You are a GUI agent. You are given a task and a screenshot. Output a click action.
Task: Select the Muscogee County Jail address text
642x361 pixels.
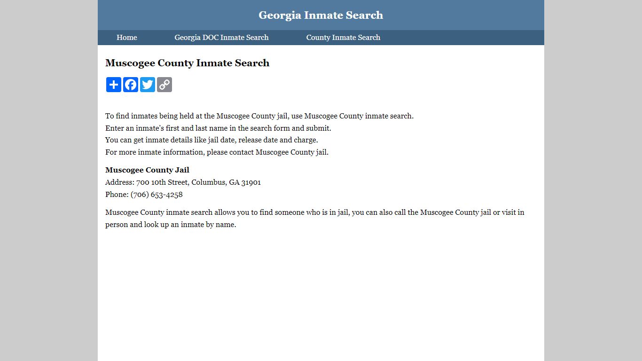click(183, 182)
